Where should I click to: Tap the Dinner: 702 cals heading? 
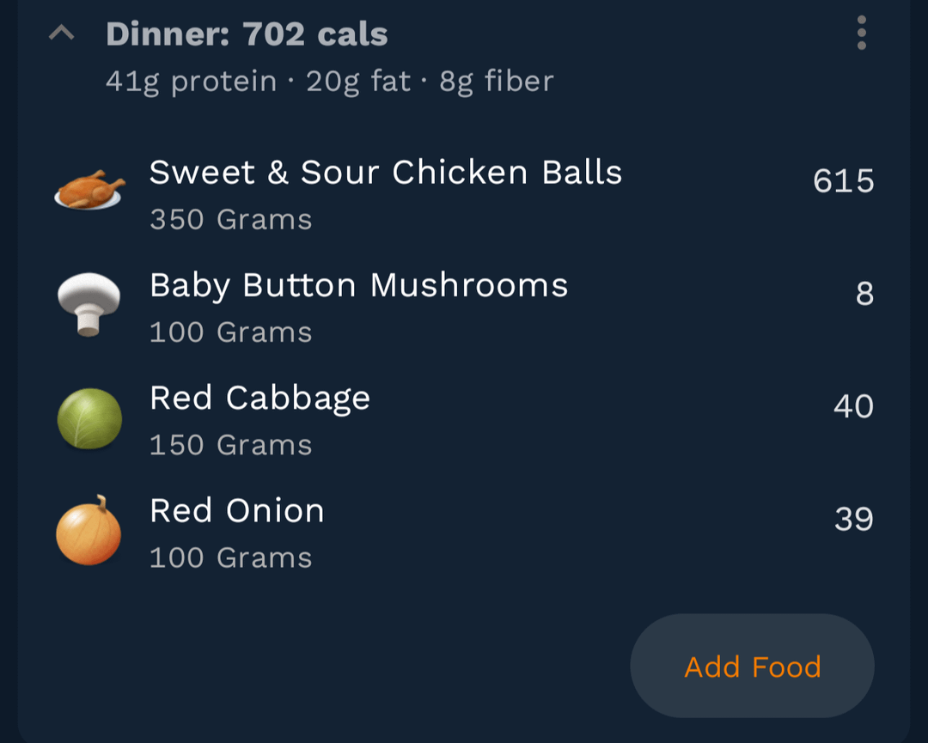coord(247,34)
